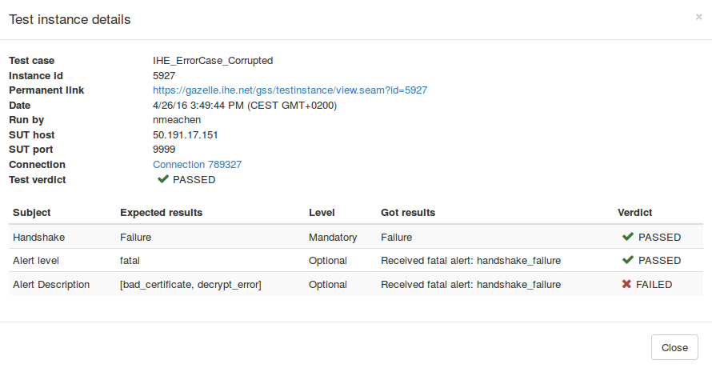Click the green check icon beside Test verdict
712x368 pixels.
pos(163,180)
